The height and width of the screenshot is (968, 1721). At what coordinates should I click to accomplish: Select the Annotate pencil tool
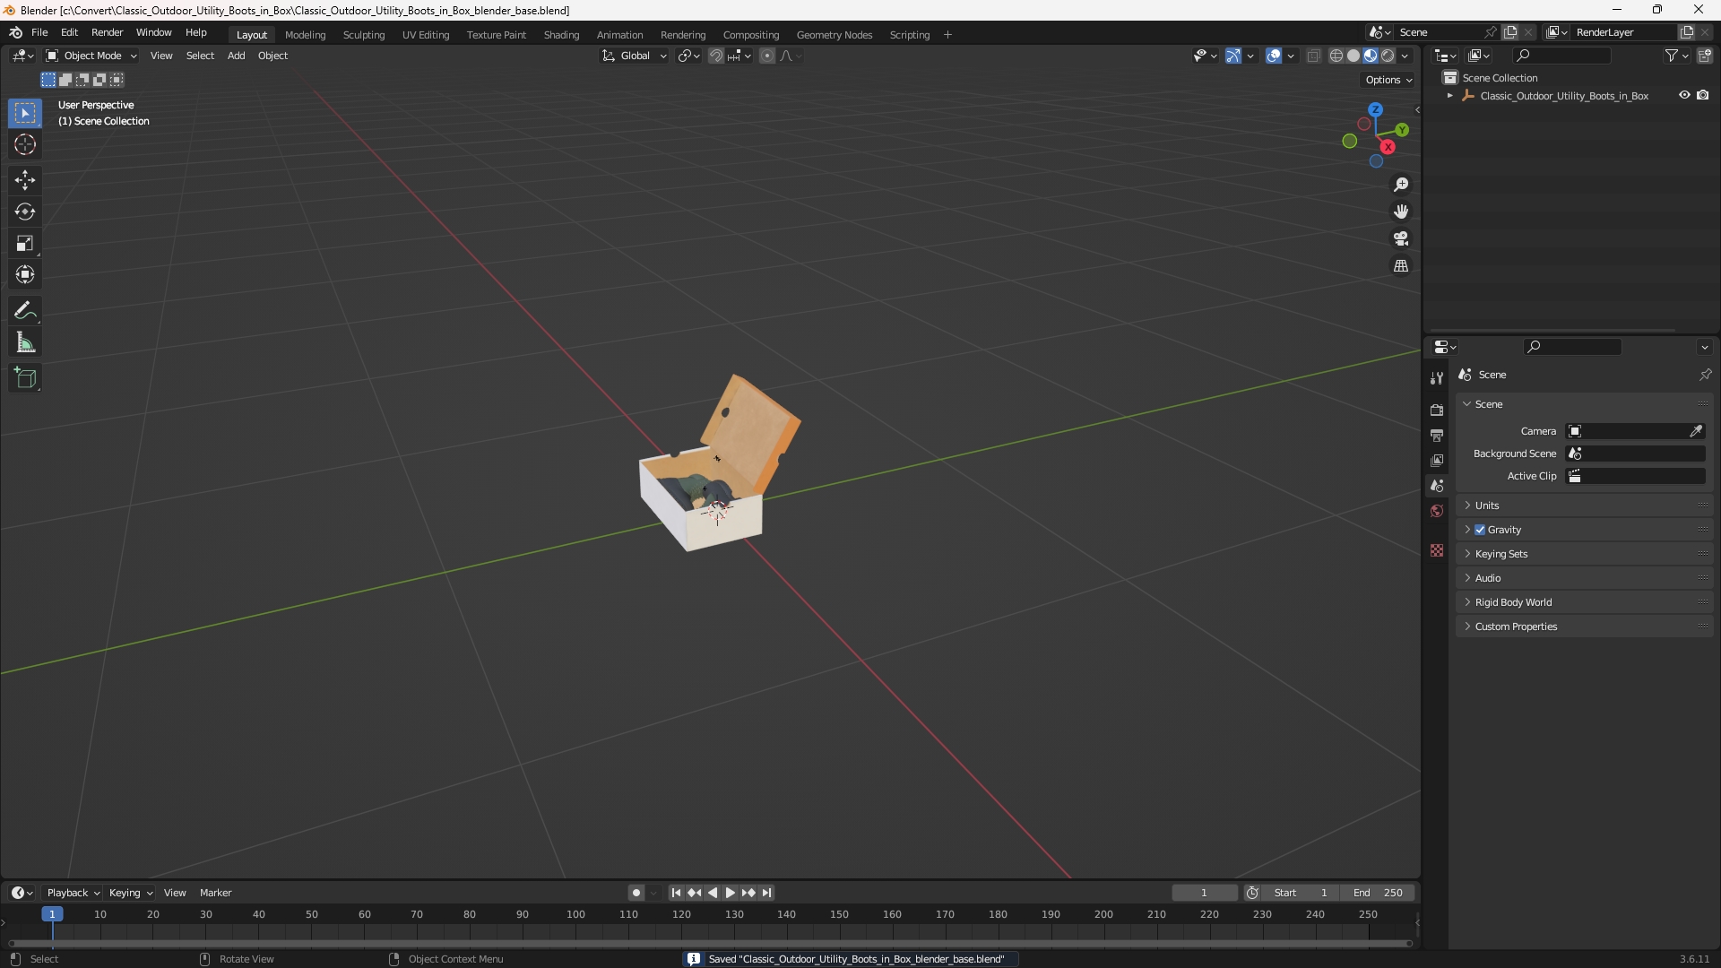tap(24, 310)
